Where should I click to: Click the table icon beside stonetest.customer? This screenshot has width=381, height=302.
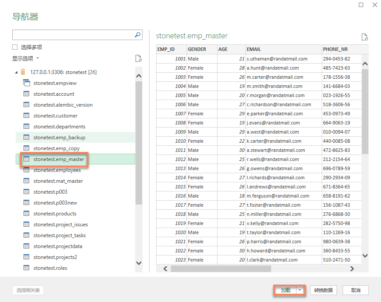tap(27, 116)
